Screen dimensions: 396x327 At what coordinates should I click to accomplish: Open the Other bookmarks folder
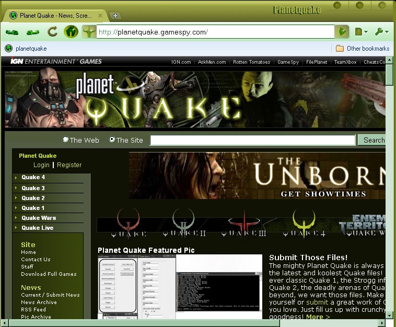point(363,49)
